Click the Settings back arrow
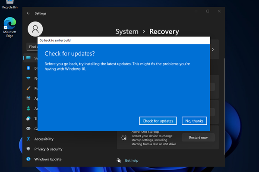 pyautogui.click(x=28, y=13)
